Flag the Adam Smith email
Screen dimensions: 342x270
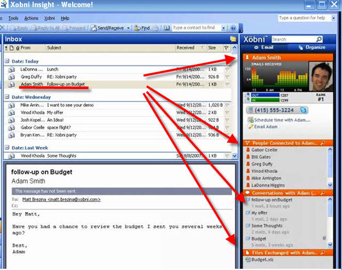pyautogui.click(x=227, y=85)
